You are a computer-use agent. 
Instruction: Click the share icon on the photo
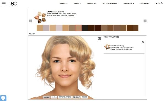(x=99, y=39)
